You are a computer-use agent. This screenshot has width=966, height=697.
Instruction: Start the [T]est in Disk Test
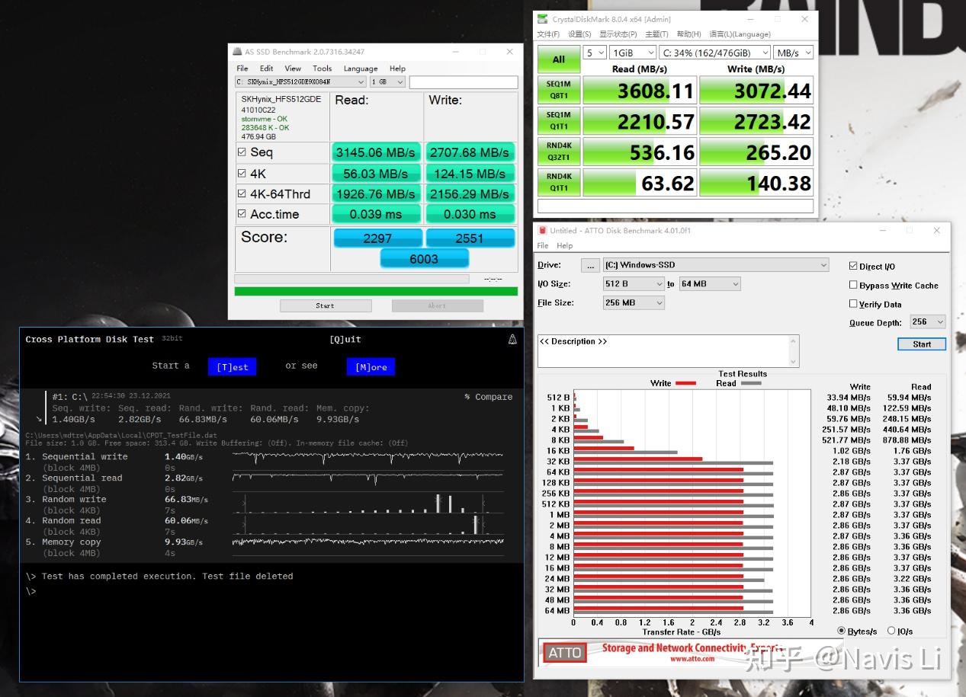tap(233, 366)
